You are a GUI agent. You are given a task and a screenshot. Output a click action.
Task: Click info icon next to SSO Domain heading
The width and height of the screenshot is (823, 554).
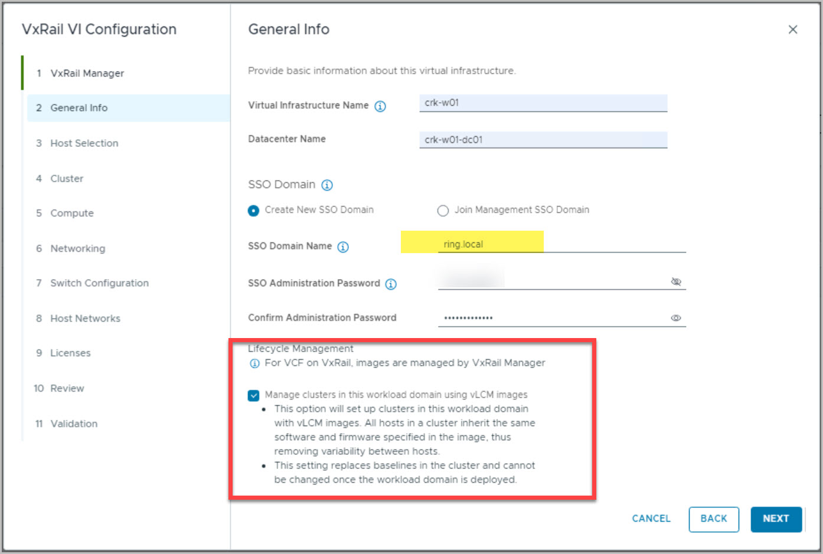tap(327, 185)
